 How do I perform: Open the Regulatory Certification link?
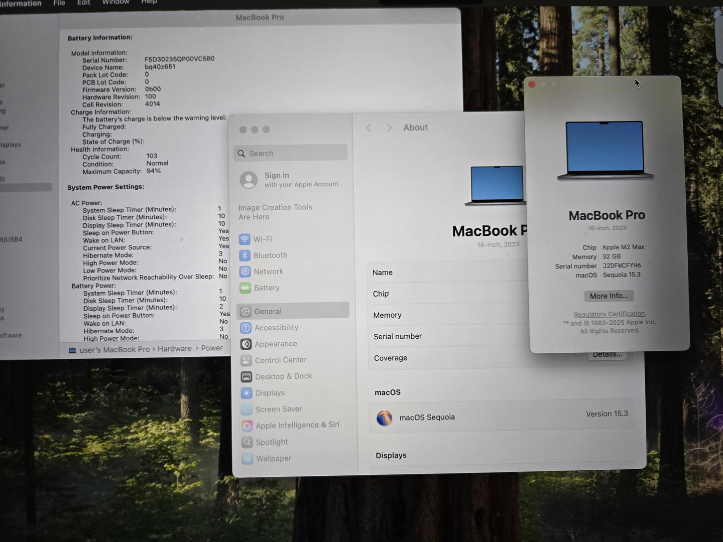[609, 314]
